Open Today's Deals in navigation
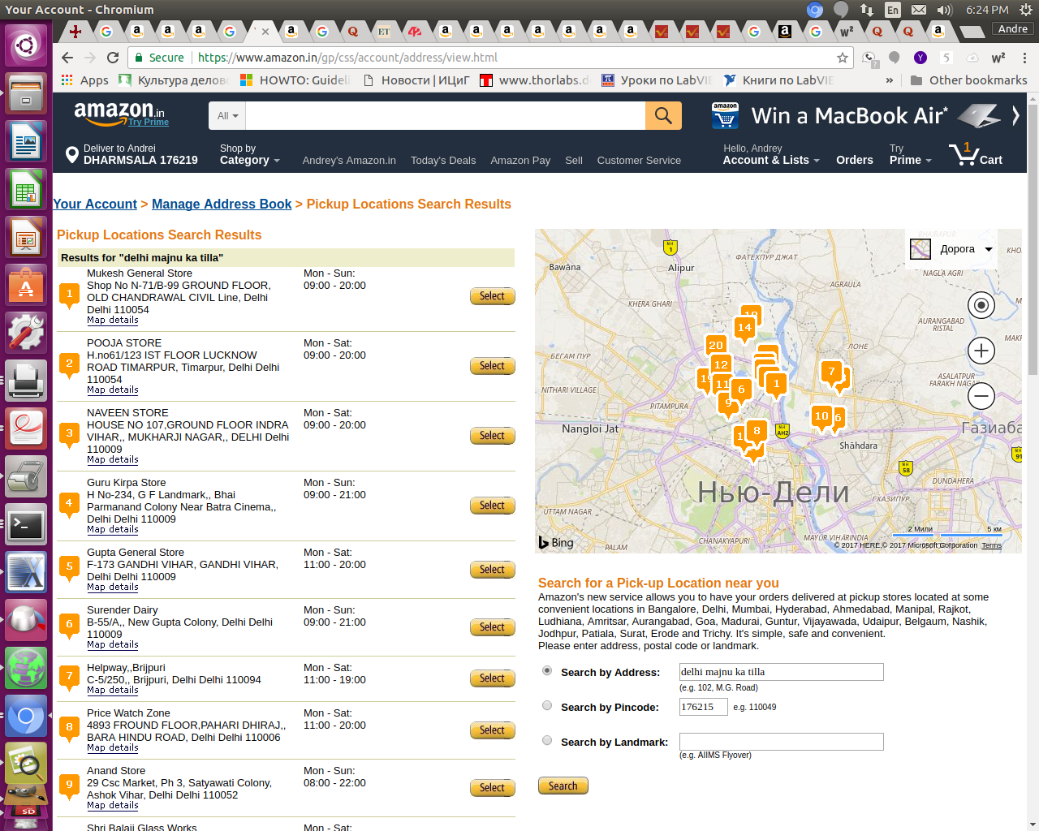 pos(442,161)
